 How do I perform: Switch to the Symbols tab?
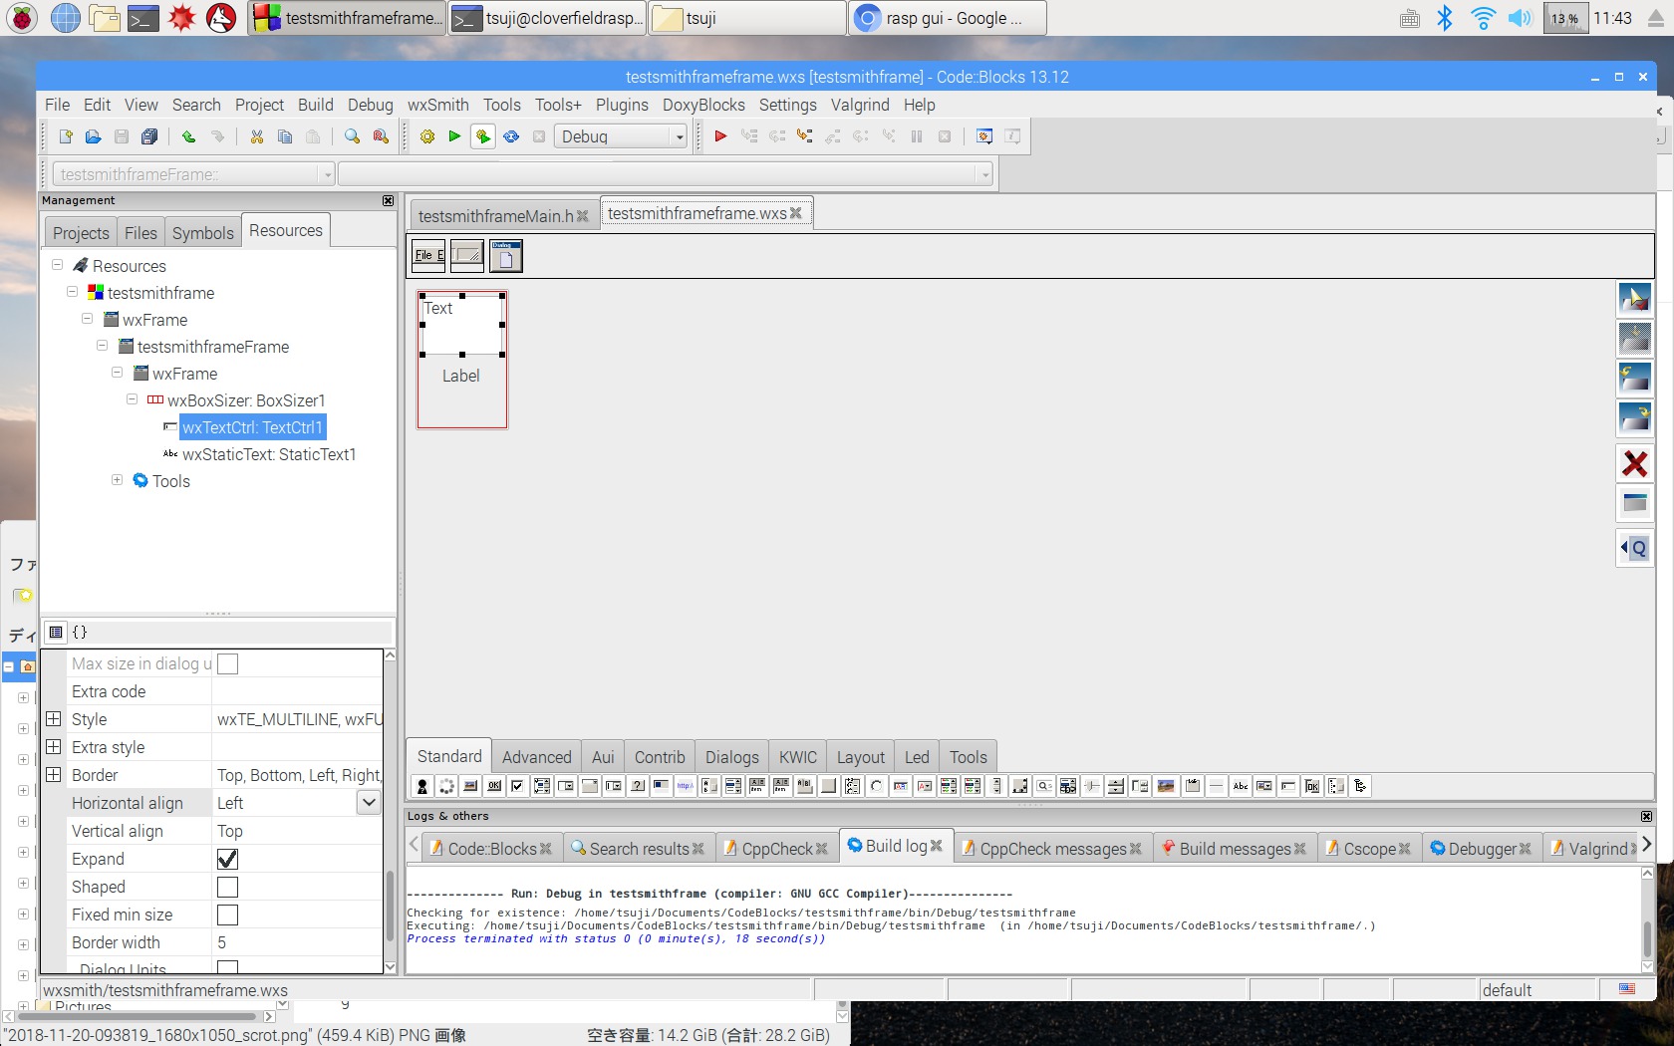(x=202, y=232)
